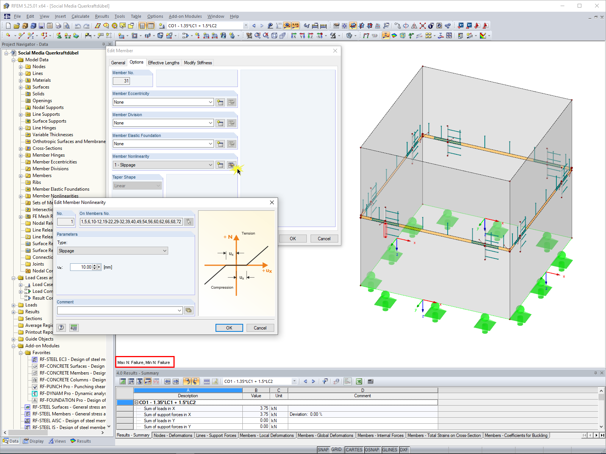Confirm nonlinearity settings with OK button
This screenshot has width=606, height=454.
coord(229,328)
